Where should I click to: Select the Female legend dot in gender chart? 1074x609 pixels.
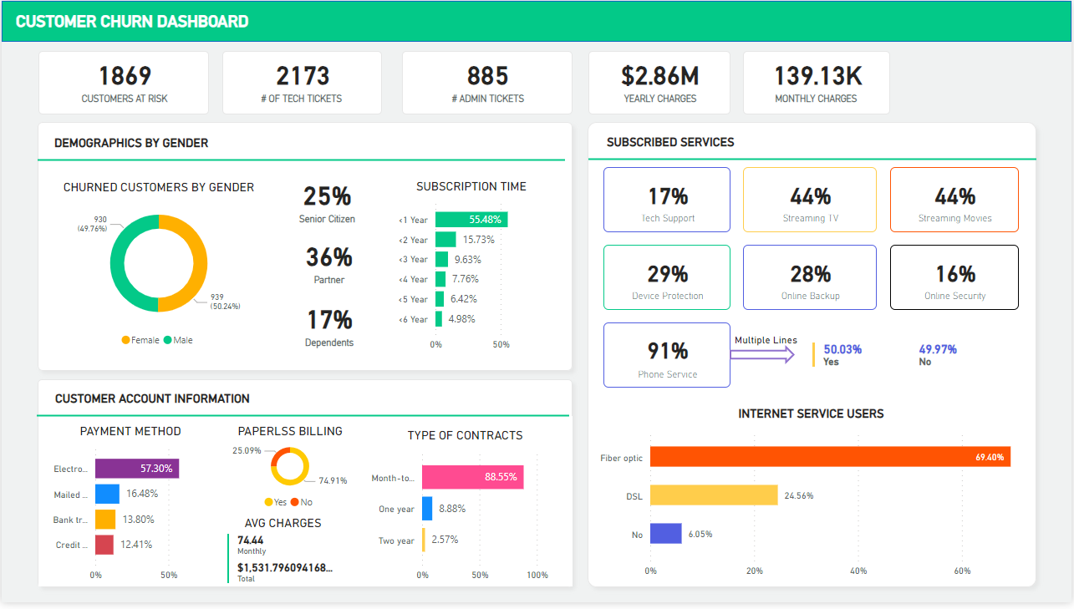tap(126, 340)
